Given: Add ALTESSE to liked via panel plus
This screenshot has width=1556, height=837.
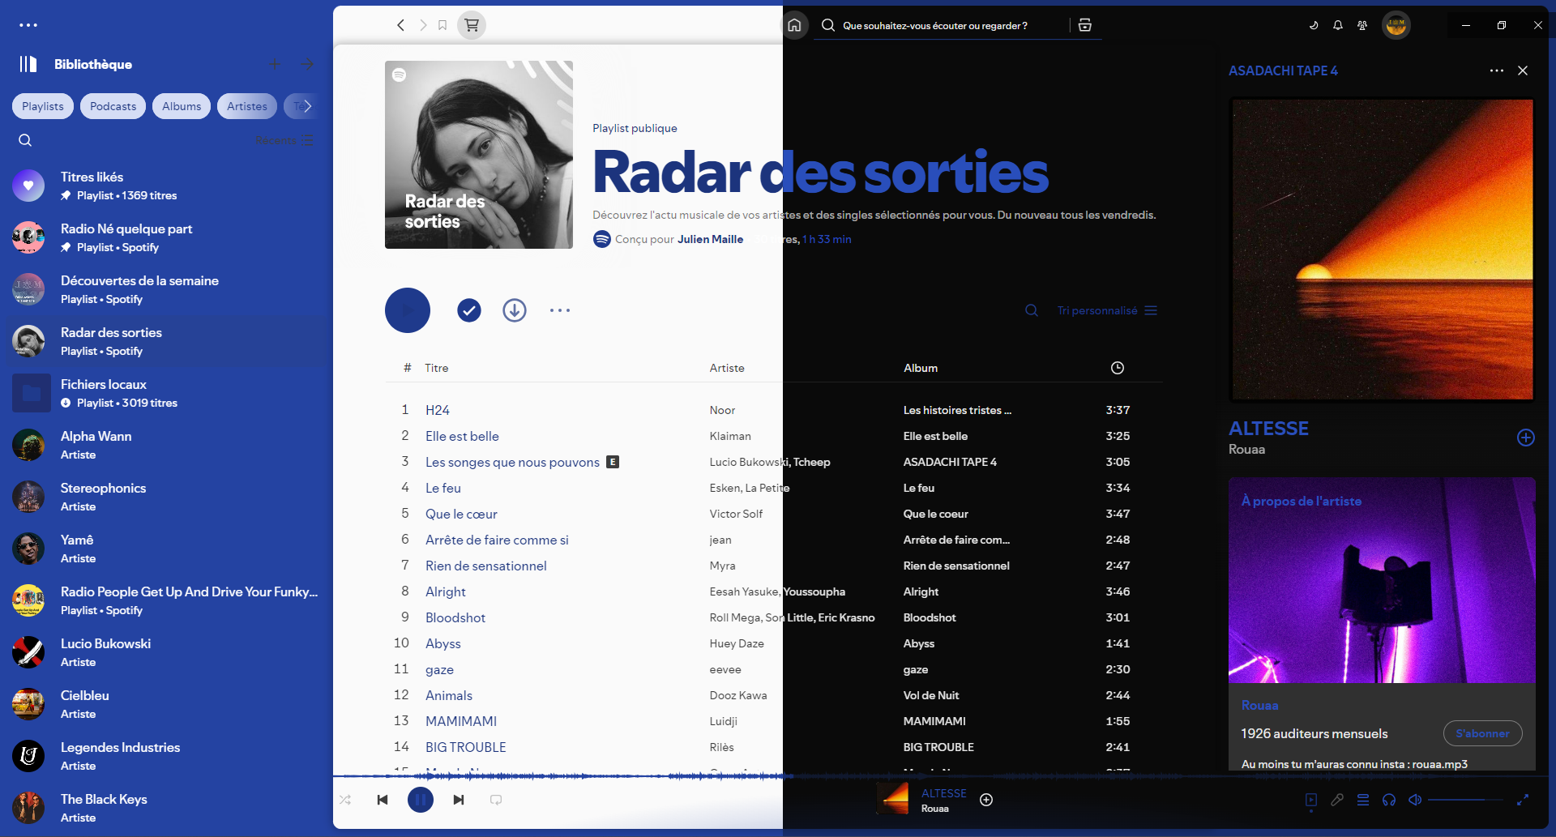Looking at the screenshot, I should (x=1525, y=438).
